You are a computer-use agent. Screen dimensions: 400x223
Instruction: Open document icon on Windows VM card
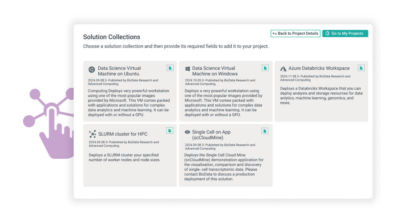click(x=265, y=68)
